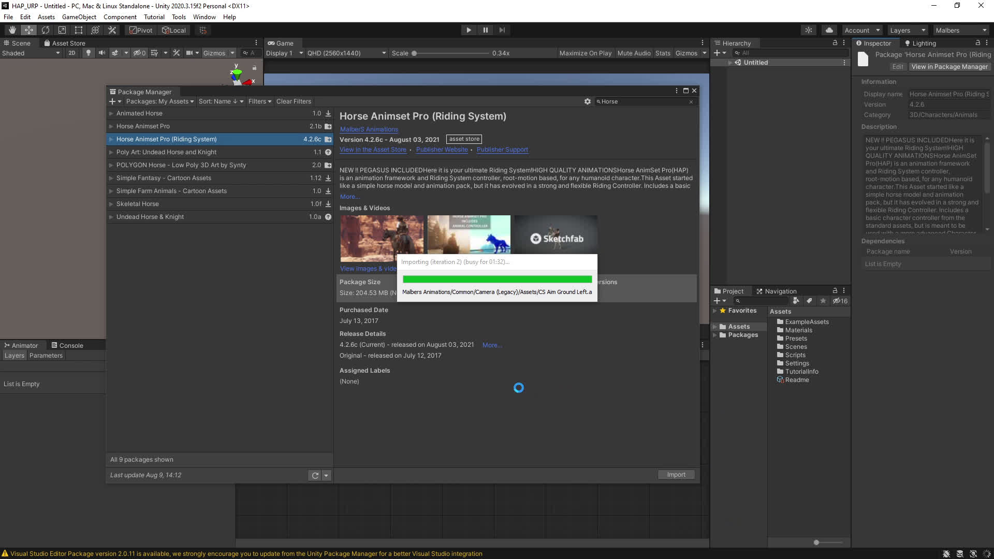Select the Hand tool in toolbar
994x559 pixels.
click(x=12, y=30)
